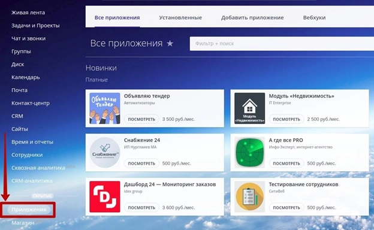Screen dimensions: 374x230
Task: Switch to the Установленные tab
Action: (x=180, y=17)
